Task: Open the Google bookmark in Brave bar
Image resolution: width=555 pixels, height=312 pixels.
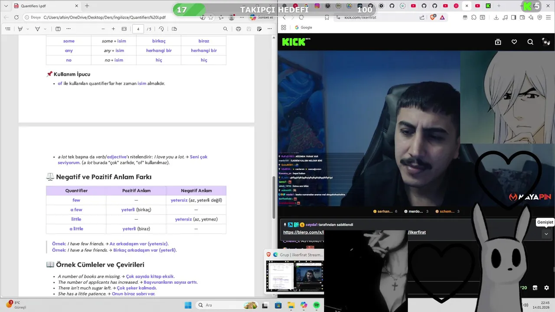Action: point(304,27)
